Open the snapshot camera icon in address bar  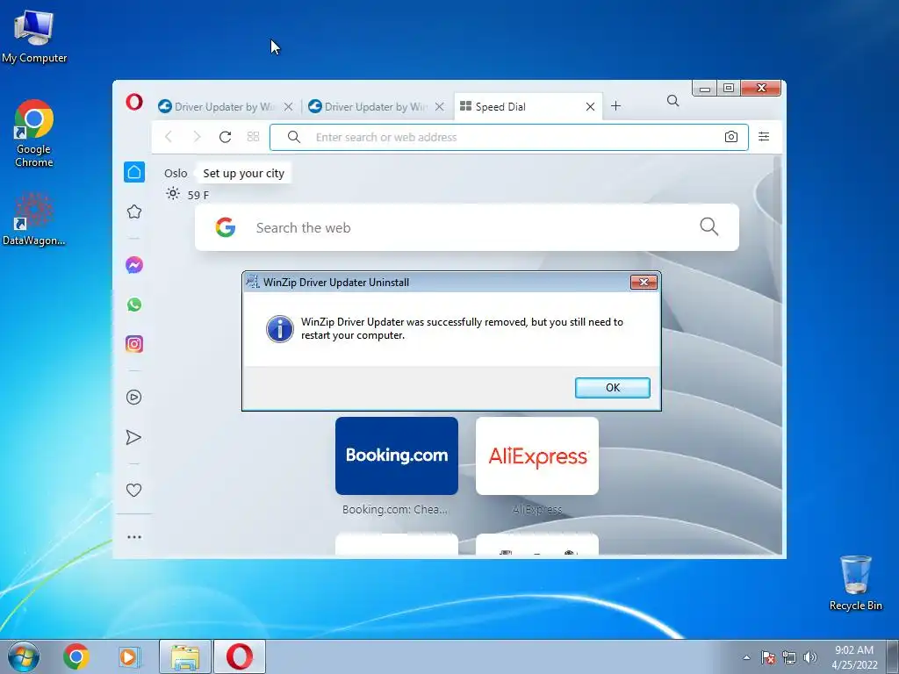(x=731, y=136)
